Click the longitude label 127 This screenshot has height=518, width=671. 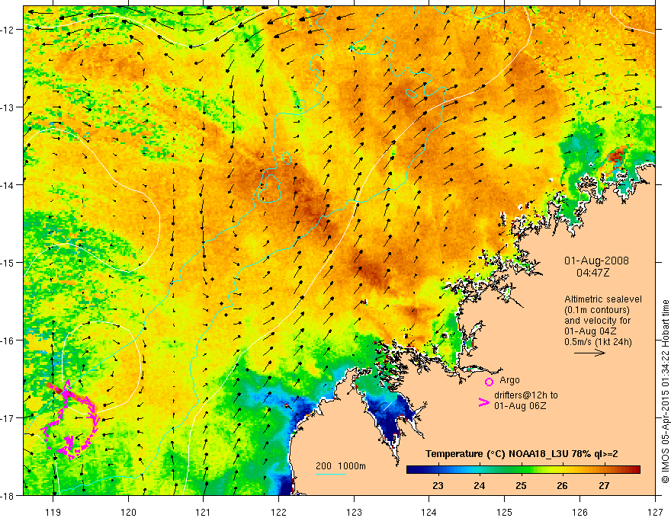pos(655,512)
